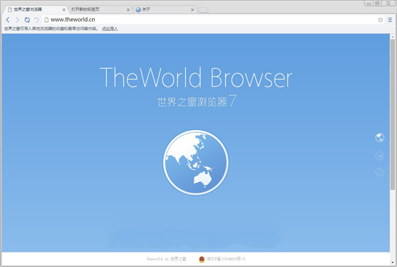Switch to the 关于 tab
Viewport: 397px width, 267px height.
pos(159,10)
